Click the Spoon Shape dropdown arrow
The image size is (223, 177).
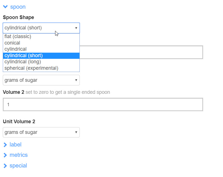[76, 28]
